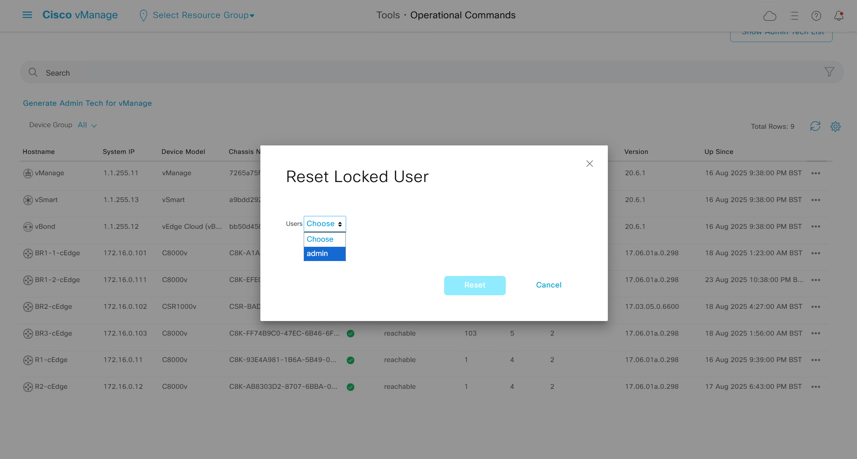Open the help question mark icon
The width and height of the screenshot is (857, 459).
point(816,16)
